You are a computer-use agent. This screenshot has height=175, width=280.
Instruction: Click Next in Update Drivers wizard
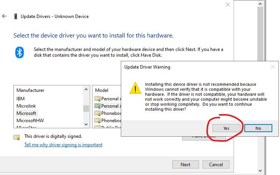click(x=186, y=165)
